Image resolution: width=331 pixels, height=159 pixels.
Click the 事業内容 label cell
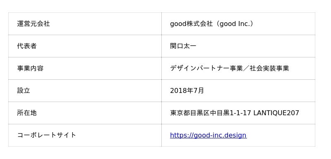click(85, 69)
